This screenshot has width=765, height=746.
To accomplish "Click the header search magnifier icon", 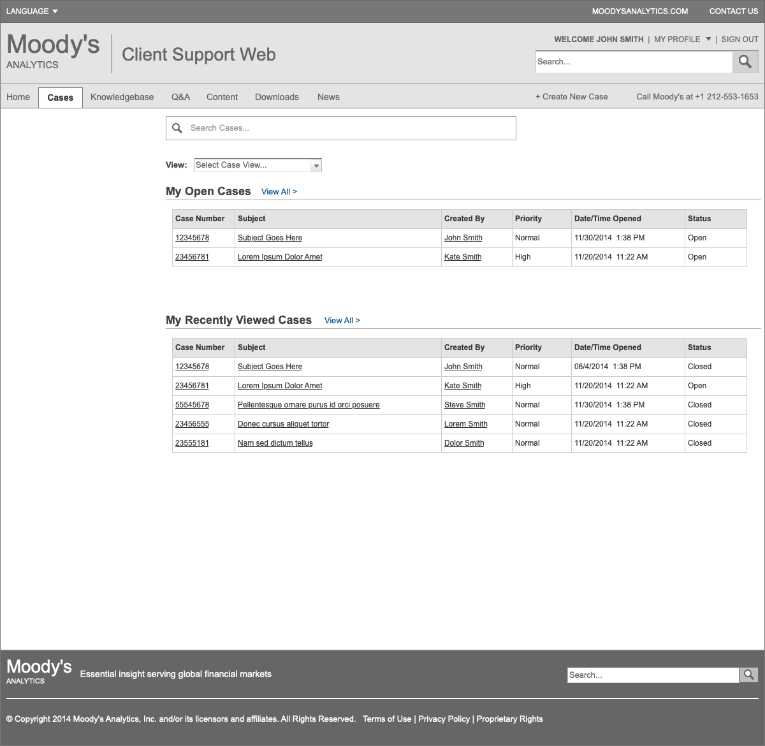I will click(x=745, y=61).
